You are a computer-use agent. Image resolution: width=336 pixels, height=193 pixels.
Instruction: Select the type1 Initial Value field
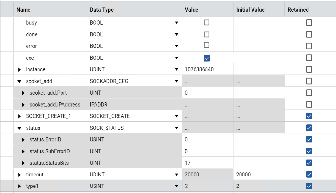pyautogui.click(x=258, y=186)
